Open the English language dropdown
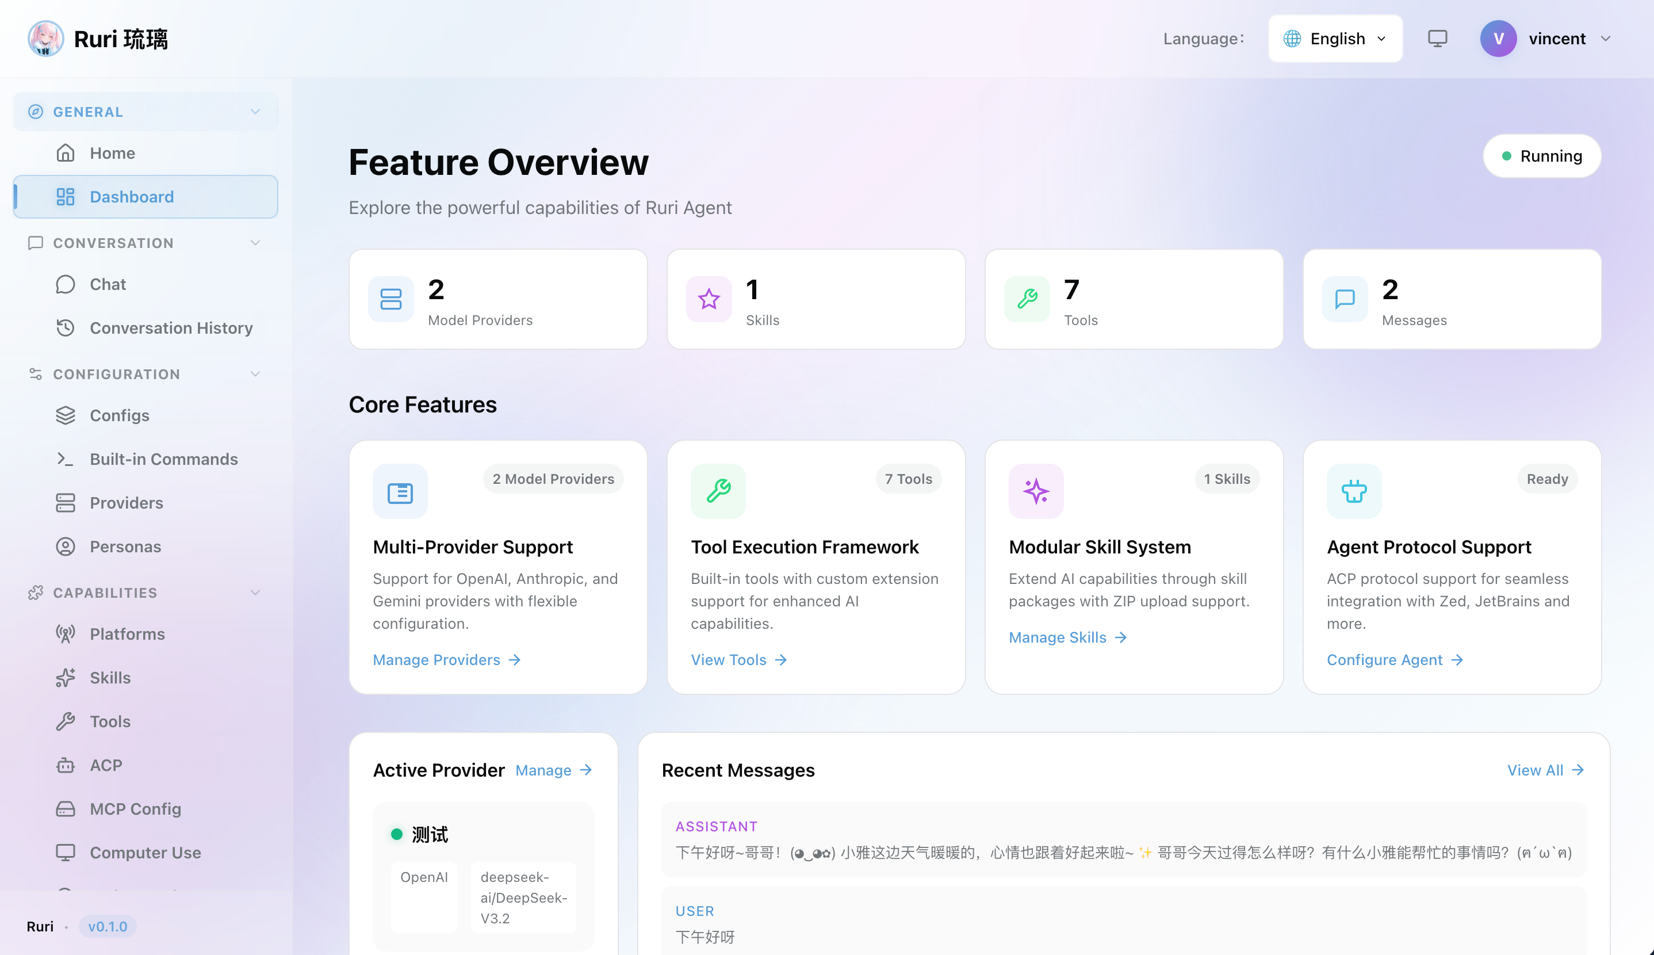 [1335, 39]
